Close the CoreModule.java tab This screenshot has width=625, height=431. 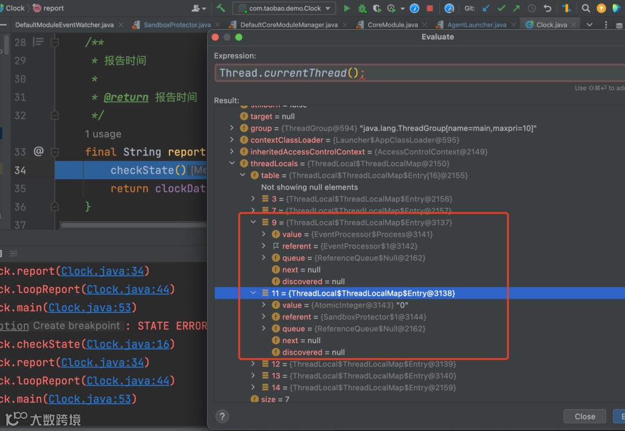point(425,25)
